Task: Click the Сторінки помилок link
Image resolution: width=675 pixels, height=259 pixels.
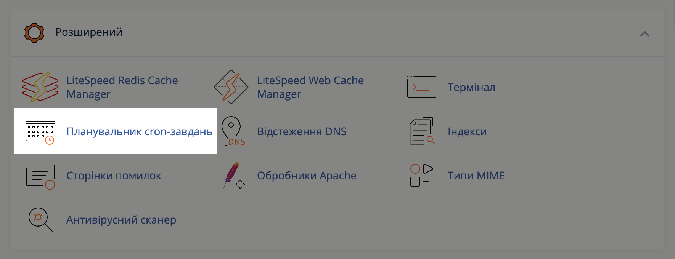Action: tap(113, 176)
